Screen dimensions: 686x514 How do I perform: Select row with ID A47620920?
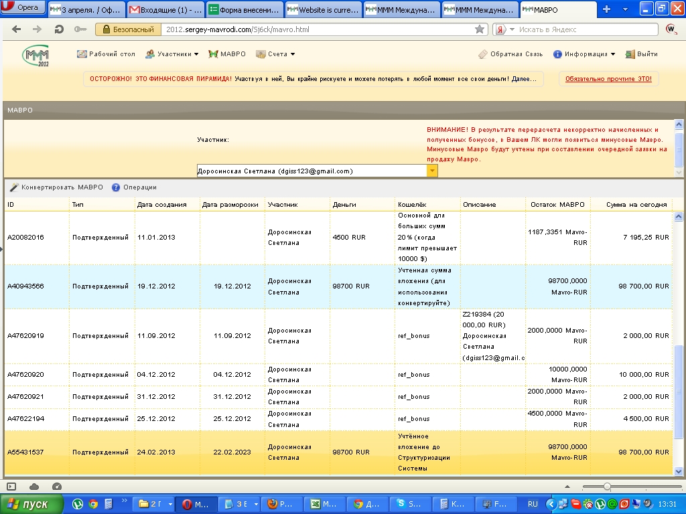click(x=338, y=375)
